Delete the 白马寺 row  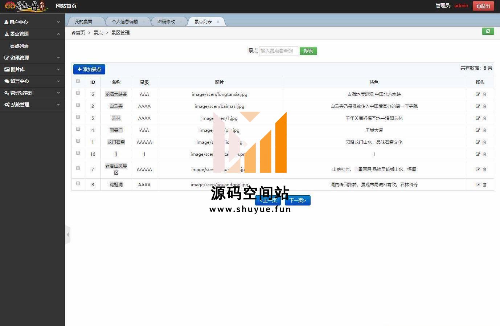pyautogui.click(x=484, y=106)
